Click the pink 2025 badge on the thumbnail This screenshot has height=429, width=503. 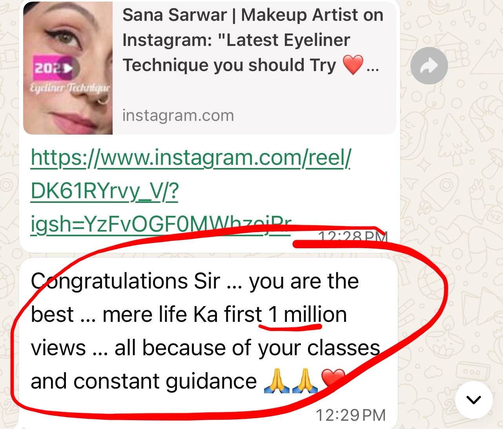53,68
